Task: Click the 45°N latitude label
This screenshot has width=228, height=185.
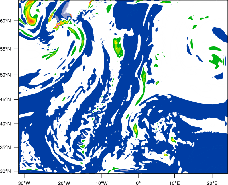Action: click(5, 99)
